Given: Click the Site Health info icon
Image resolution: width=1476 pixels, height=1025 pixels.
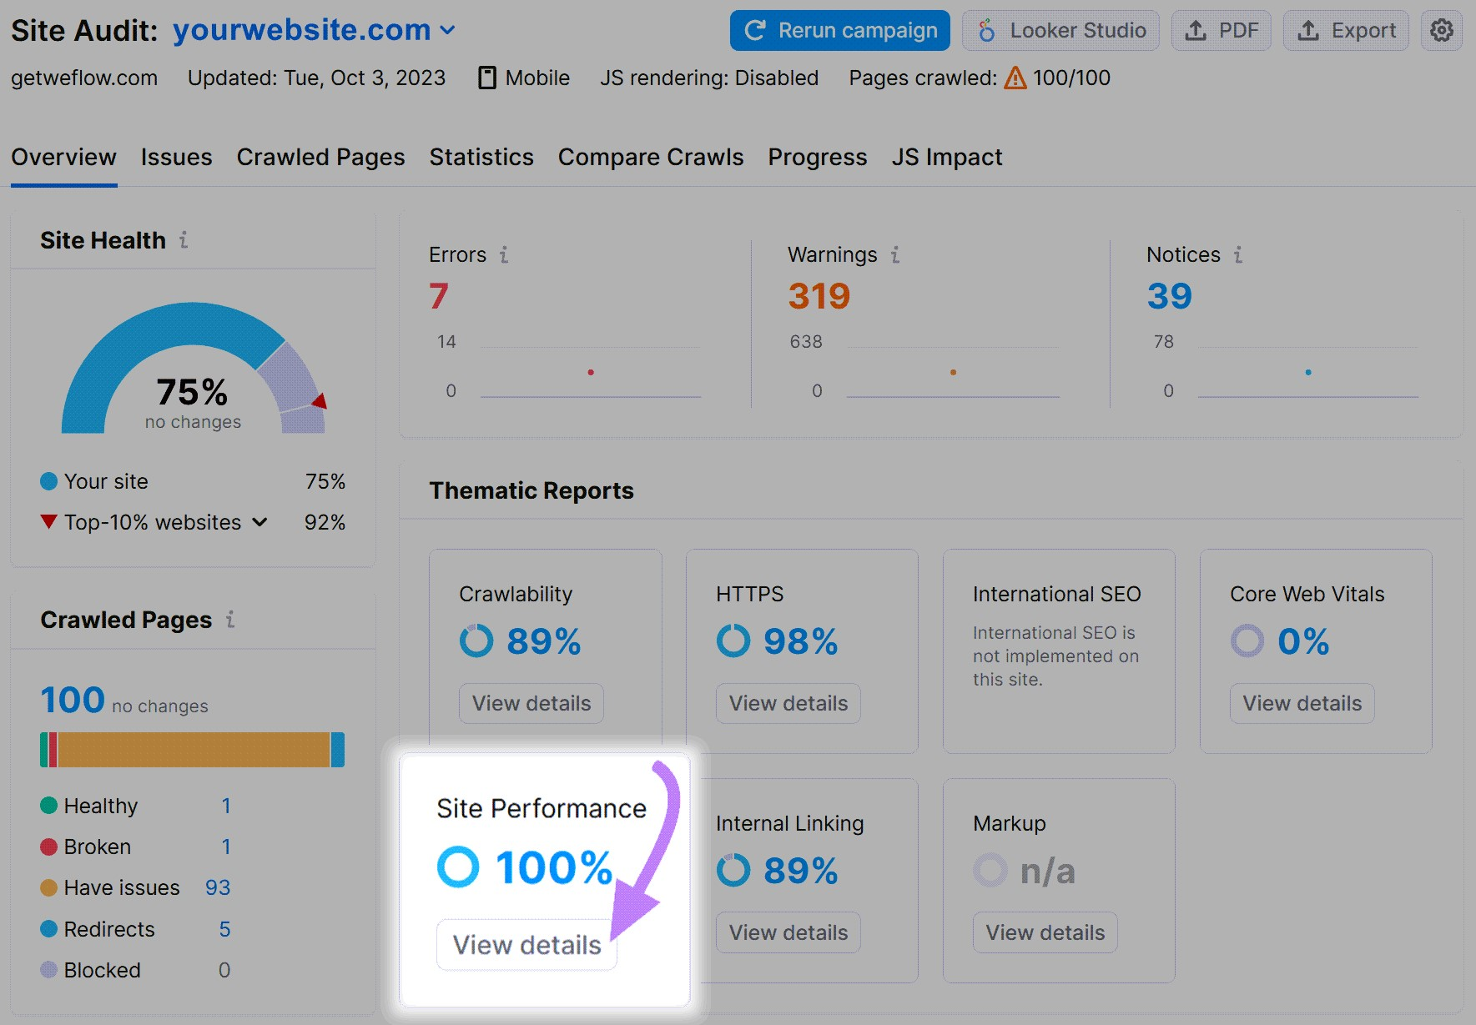Looking at the screenshot, I should (x=184, y=241).
